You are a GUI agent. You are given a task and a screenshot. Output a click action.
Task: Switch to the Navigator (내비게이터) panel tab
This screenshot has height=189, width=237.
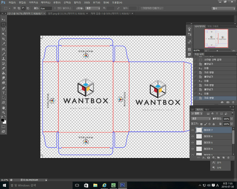[x=200, y=26]
